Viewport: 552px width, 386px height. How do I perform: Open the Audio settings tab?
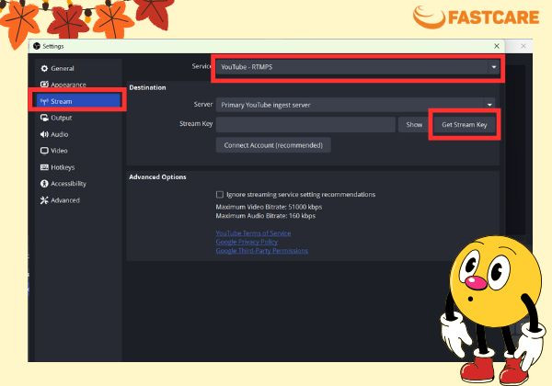[78, 134]
